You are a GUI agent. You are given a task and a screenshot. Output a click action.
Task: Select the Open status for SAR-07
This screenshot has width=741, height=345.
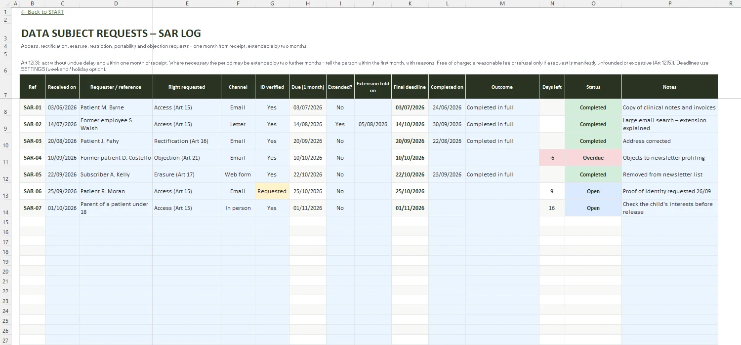593,208
